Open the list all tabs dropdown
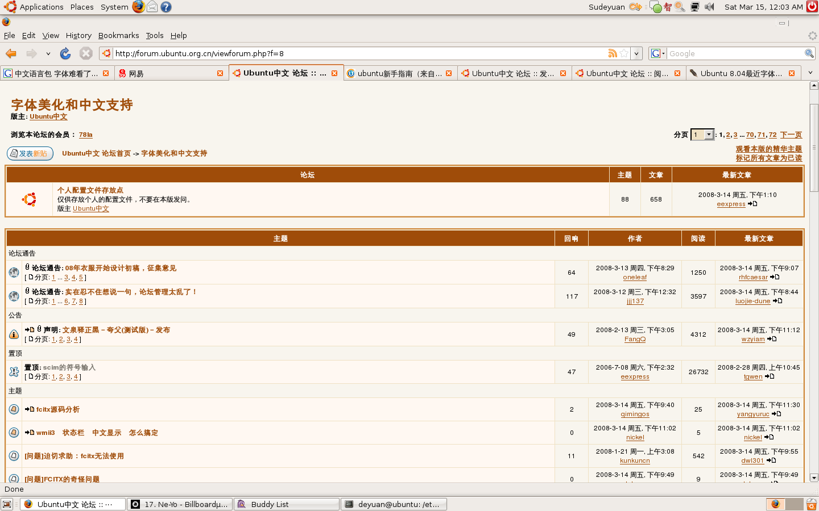The image size is (819, 511). point(810,73)
